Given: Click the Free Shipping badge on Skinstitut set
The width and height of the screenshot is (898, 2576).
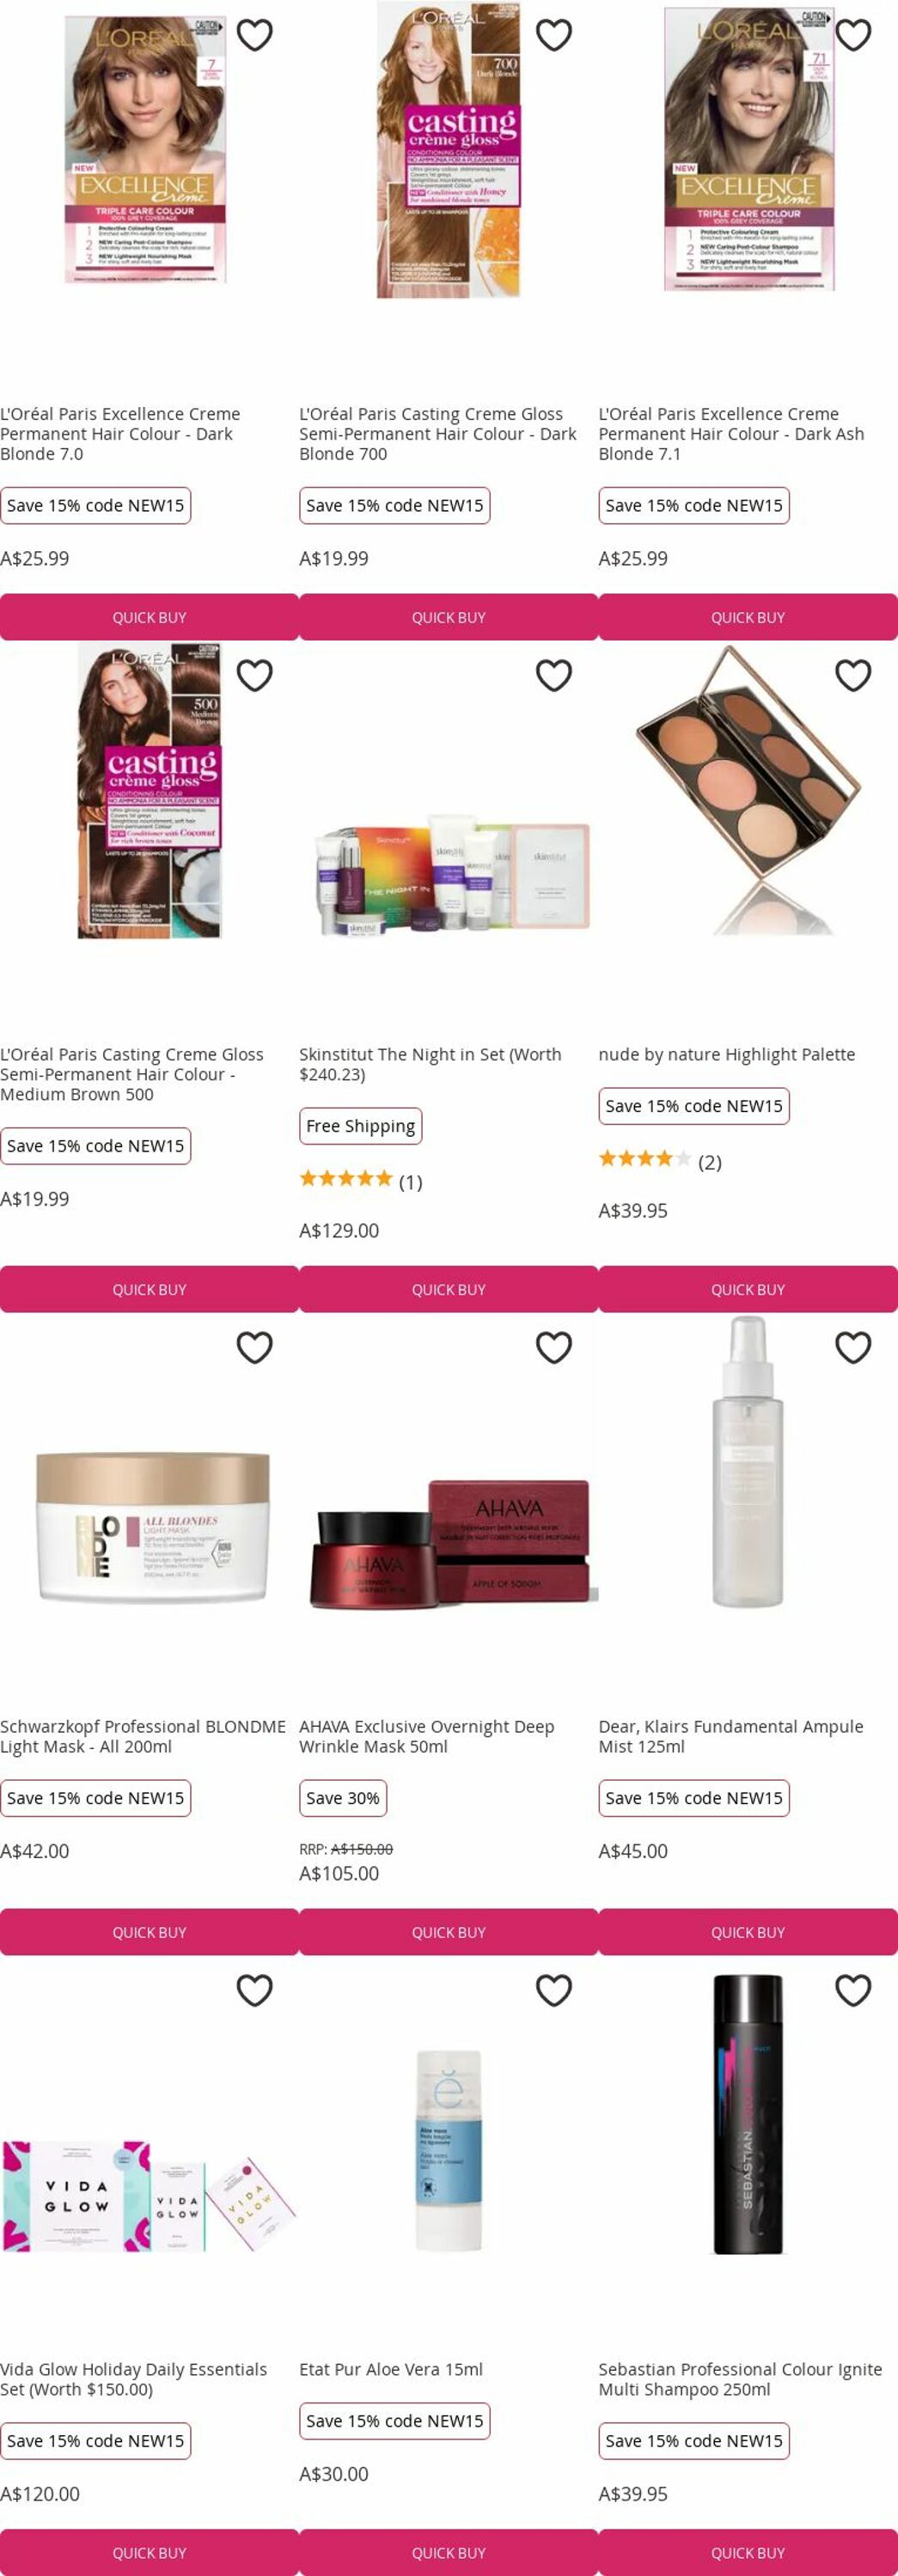Looking at the screenshot, I should coord(360,1126).
